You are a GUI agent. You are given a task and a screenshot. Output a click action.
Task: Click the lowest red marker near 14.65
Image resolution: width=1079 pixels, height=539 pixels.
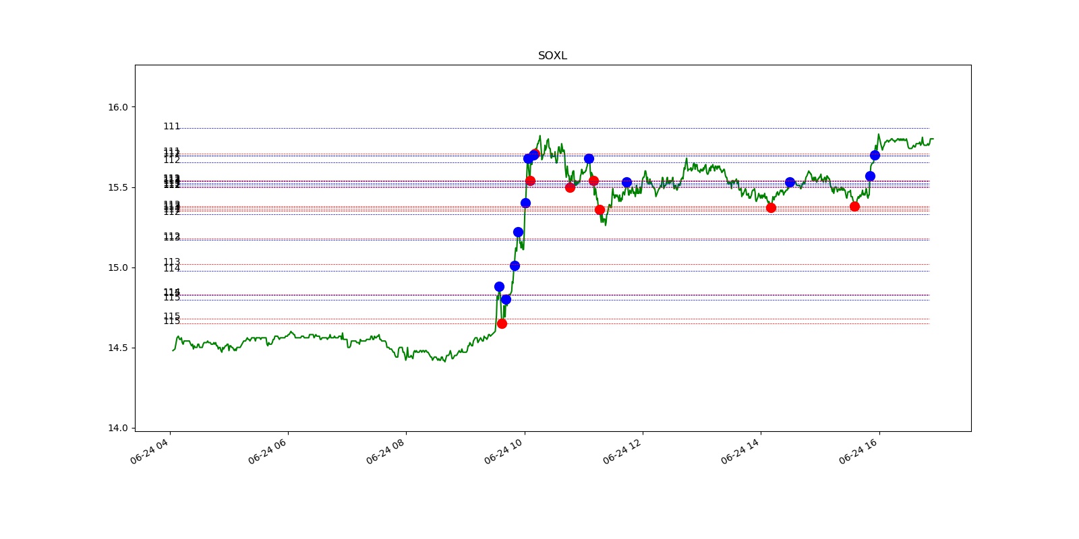[x=502, y=323]
